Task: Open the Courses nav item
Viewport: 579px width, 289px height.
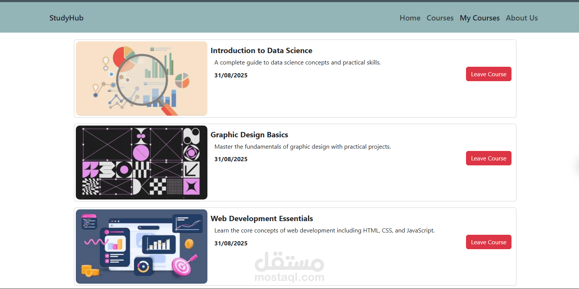Action: [440, 18]
